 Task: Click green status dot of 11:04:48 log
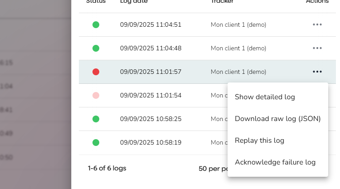pos(96,48)
